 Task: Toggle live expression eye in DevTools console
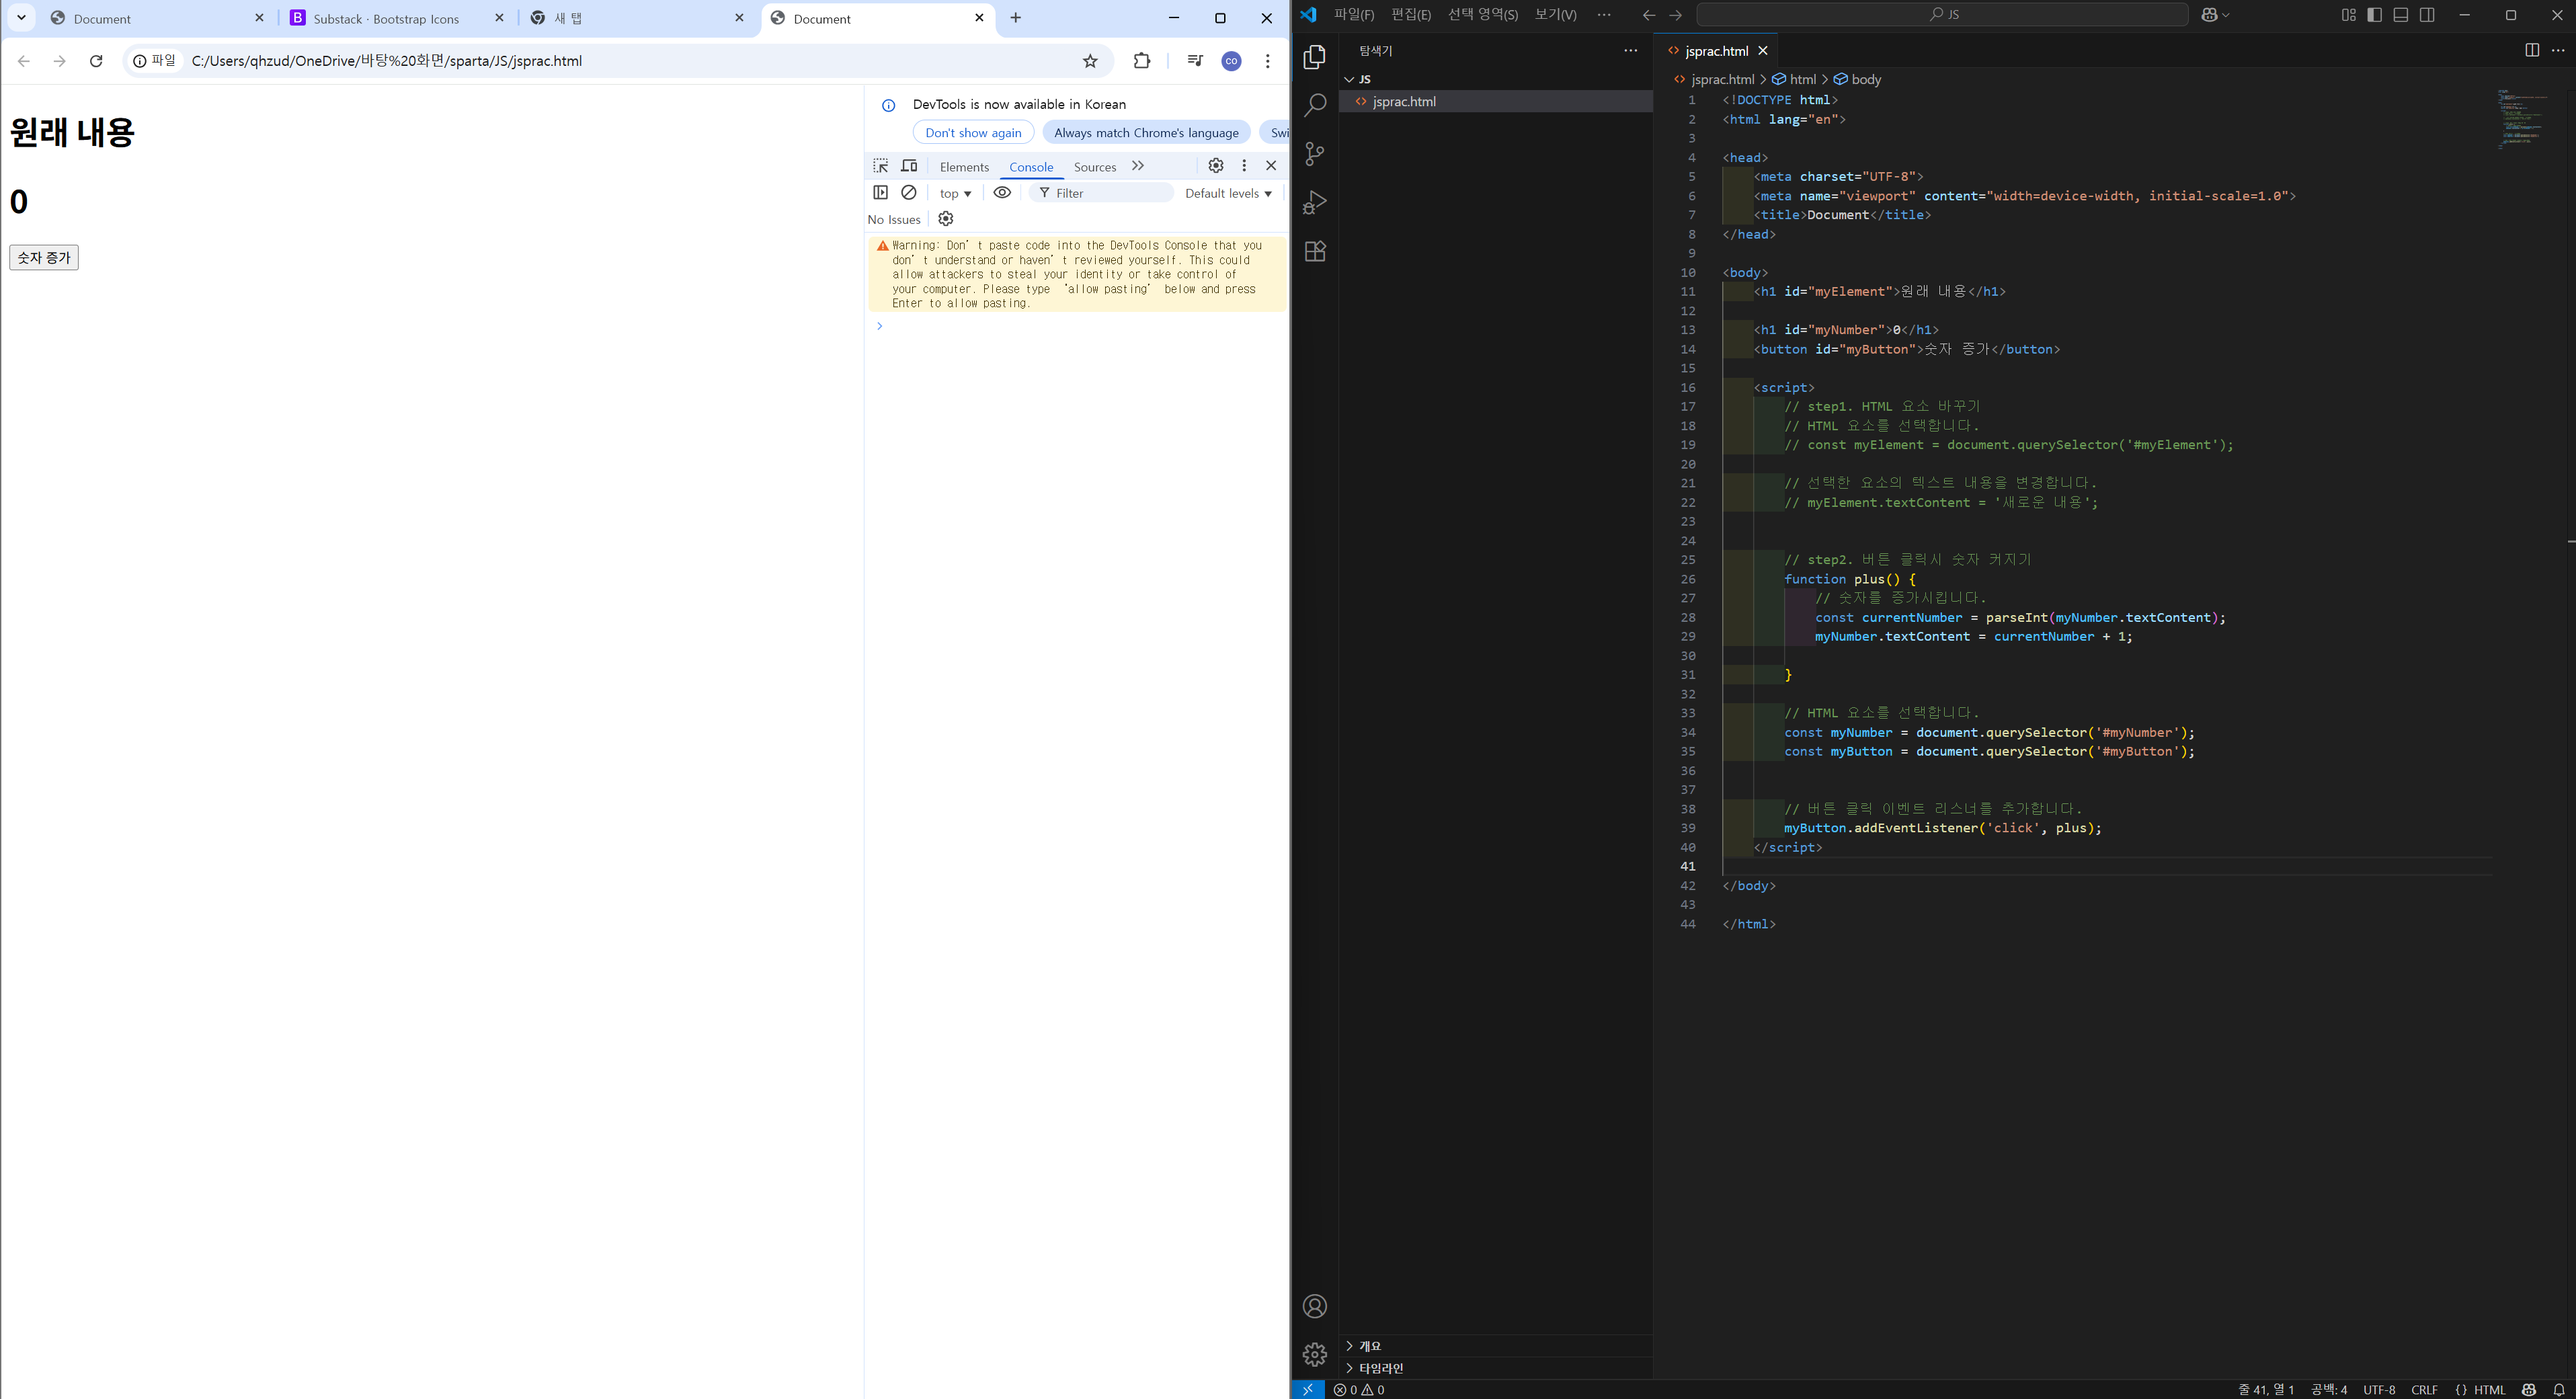click(x=1002, y=192)
